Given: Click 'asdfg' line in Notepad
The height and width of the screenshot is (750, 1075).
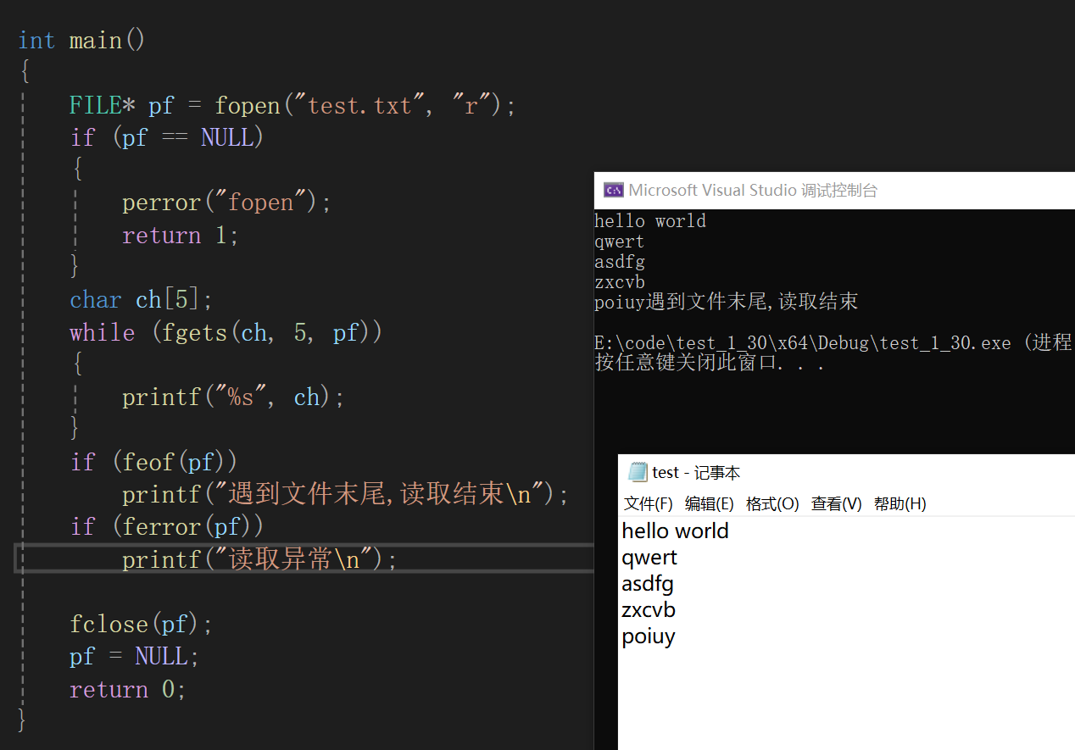Looking at the screenshot, I should [648, 584].
